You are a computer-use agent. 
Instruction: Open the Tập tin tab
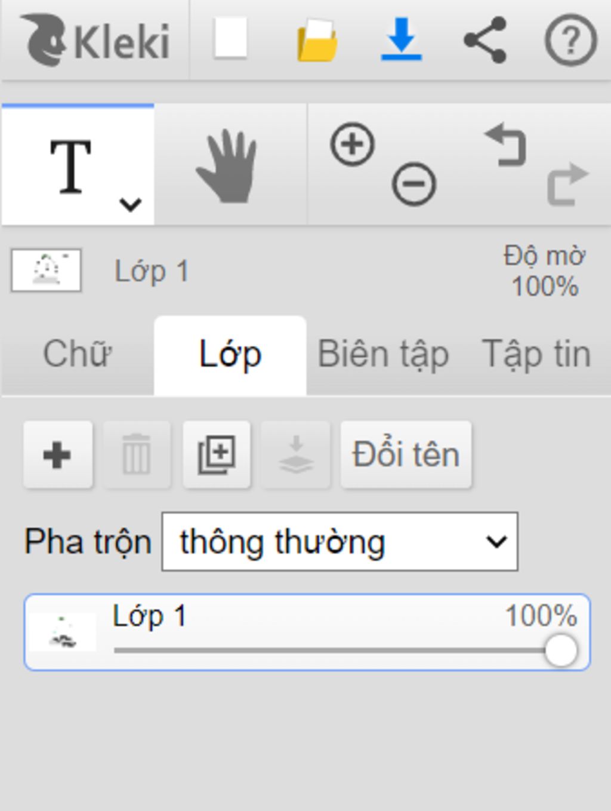pyautogui.click(x=536, y=355)
